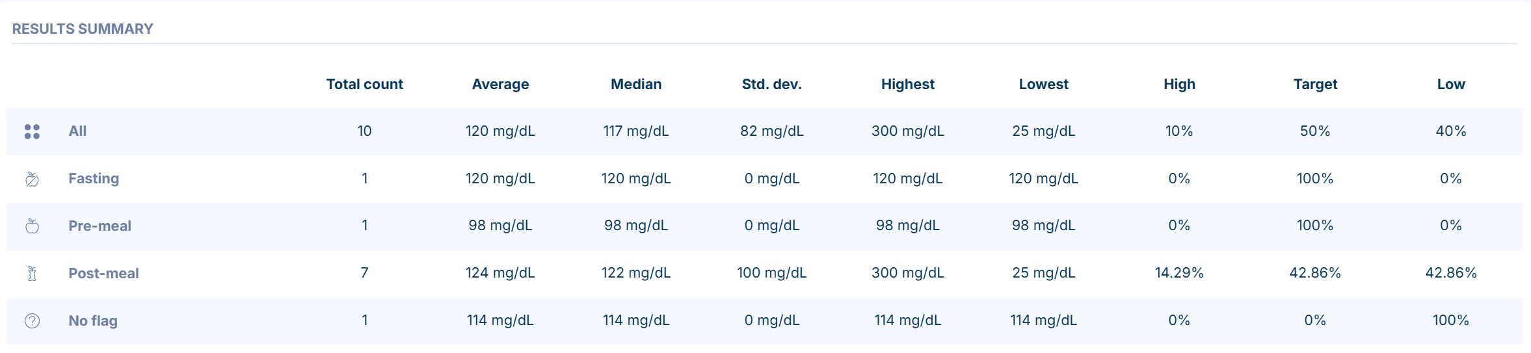Select the All row label
The width and height of the screenshot is (1531, 353).
[77, 131]
